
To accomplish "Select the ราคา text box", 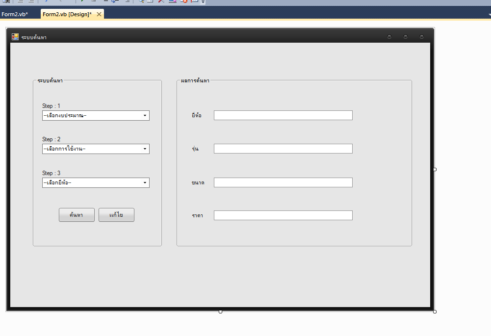I will coord(283,215).
